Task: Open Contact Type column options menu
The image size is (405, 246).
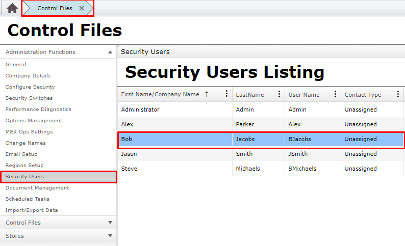Action: coord(398,94)
